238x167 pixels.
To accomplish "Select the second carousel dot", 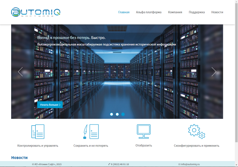I will tap(117, 114).
